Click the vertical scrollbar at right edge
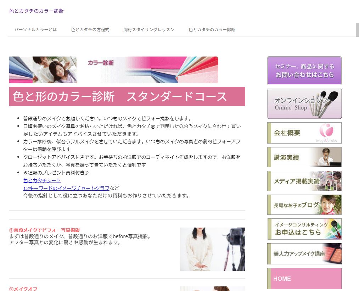Viewport: 359px width, 291px height. (x=357, y=30)
